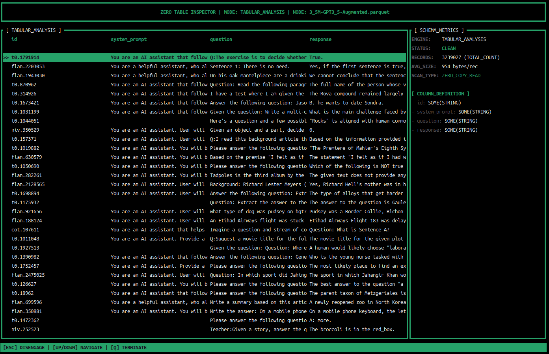Click the RECORDS total count 3239027
549x354 pixels.
[455, 57]
